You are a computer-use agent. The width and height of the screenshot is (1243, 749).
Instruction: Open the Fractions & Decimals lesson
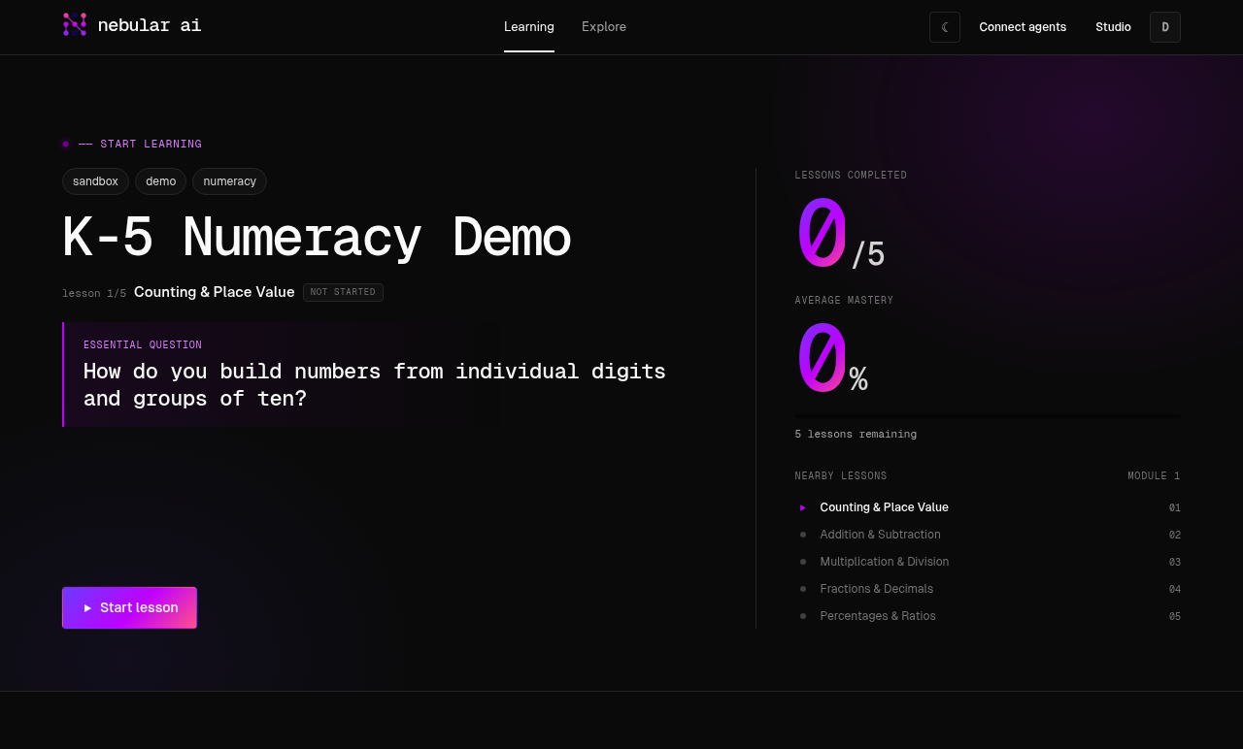click(988, 589)
